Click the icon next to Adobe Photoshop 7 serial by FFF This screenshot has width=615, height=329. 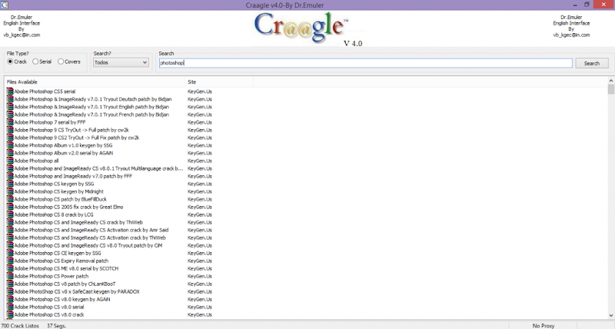[9, 122]
